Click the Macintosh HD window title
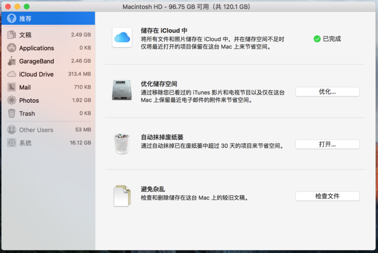The image size is (378, 253). (186, 6)
